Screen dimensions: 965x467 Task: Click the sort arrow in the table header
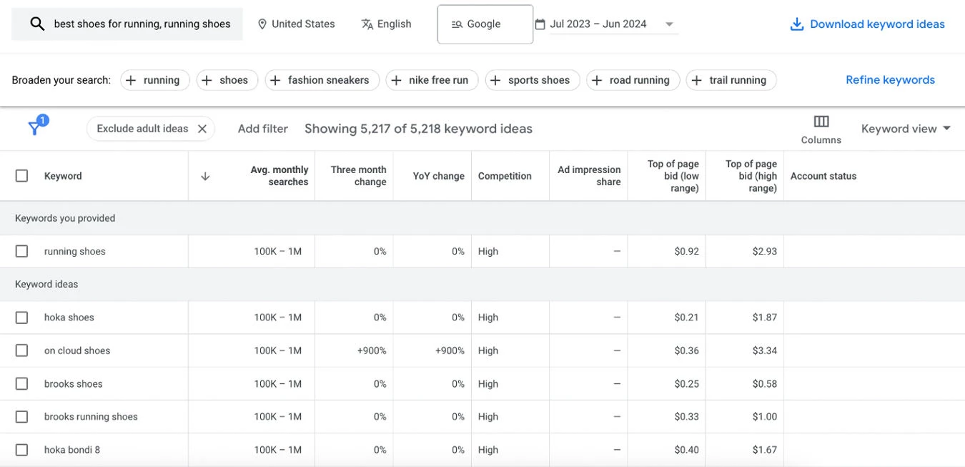click(x=205, y=176)
